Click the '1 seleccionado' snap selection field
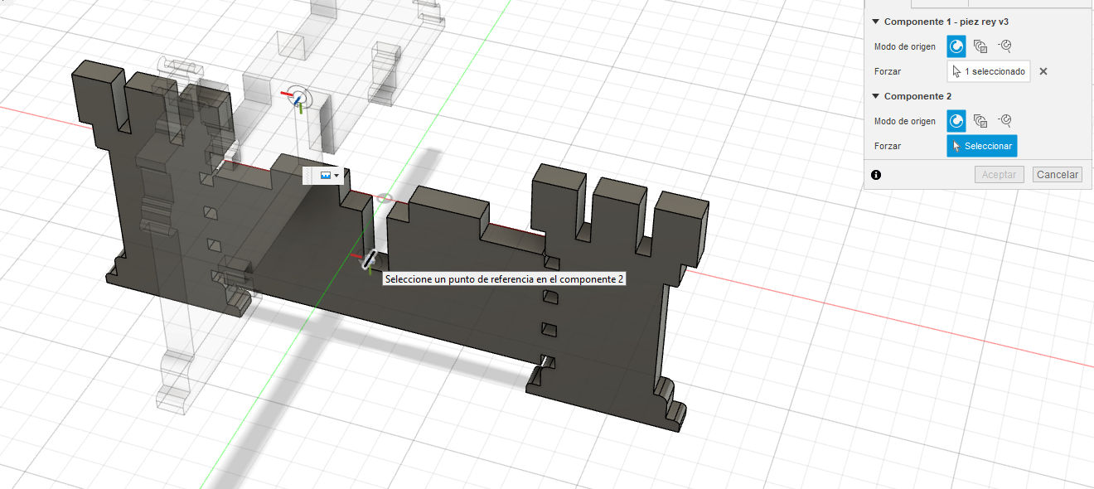Image resolution: width=1094 pixels, height=489 pixels. pyautogui.click(x=989, y=71)
